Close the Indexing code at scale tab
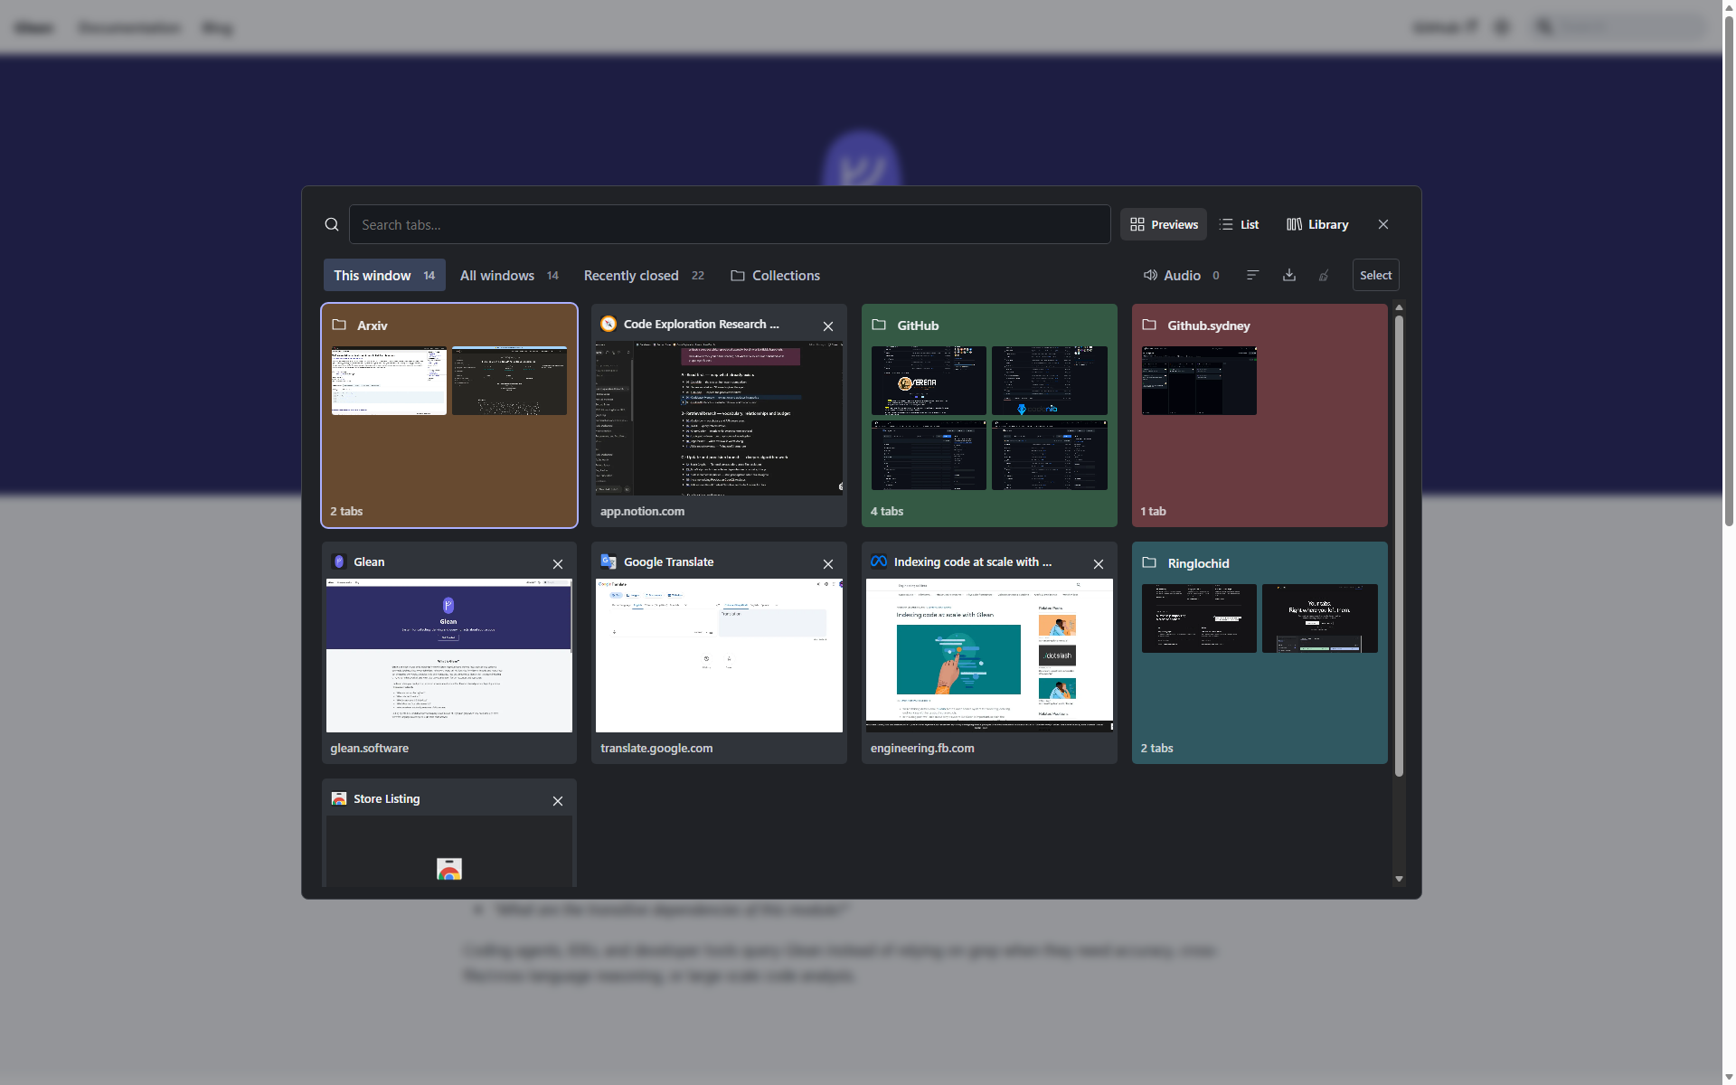 1099,563
